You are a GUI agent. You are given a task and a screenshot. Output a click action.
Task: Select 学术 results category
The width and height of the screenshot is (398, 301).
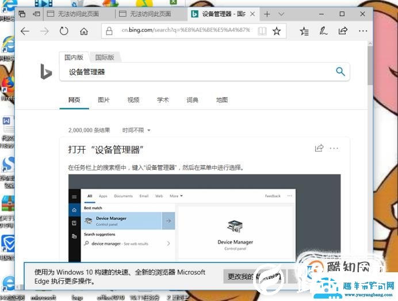tap(163, 100)
